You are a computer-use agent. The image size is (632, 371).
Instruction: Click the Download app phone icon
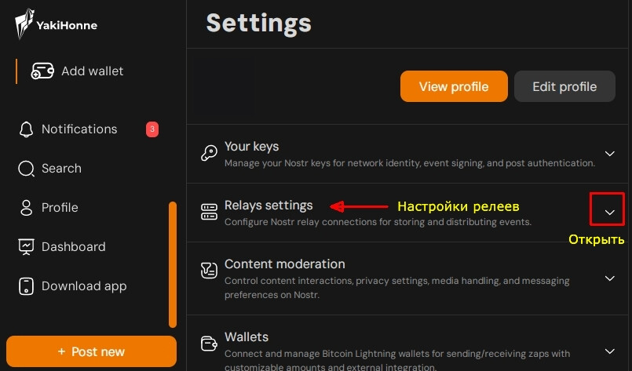pos(27,286)
